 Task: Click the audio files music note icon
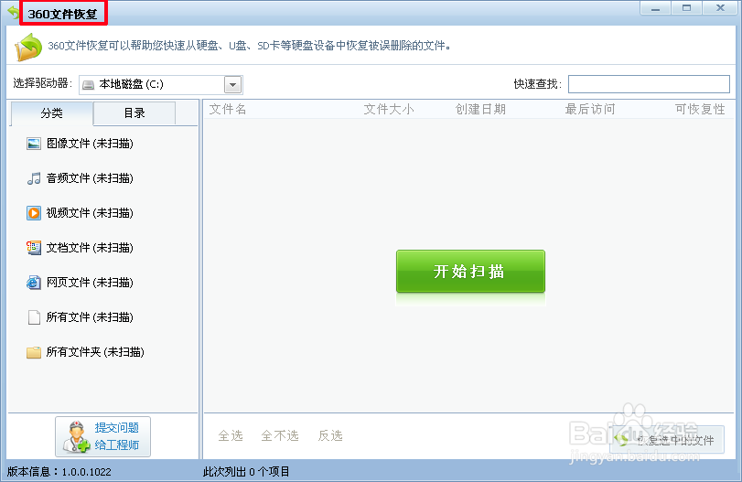pyautogui.click(x=34, y=178)
